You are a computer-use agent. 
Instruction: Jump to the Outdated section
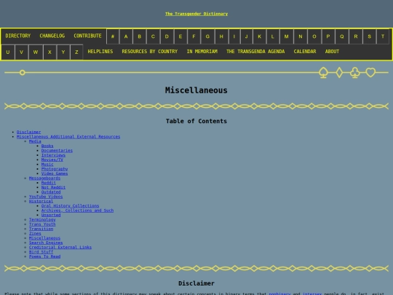pyautogui.click(x=51, y=192)
